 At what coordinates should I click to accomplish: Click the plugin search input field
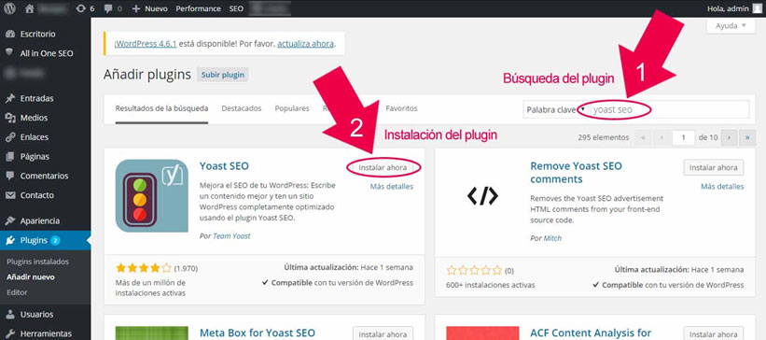pos(669,110)
